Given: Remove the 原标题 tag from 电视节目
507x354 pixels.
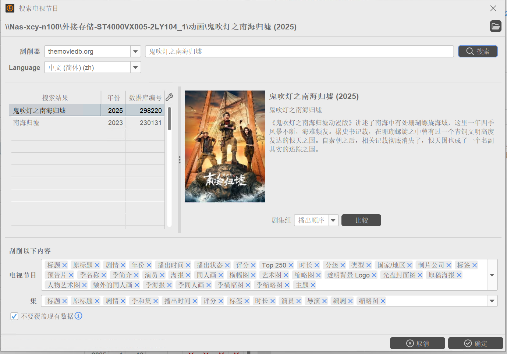Looking at the screenshot, I should 97,265.
